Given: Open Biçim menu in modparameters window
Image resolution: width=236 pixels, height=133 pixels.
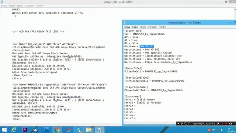Looking at the screenshot, I should click(x=143, y=27).
